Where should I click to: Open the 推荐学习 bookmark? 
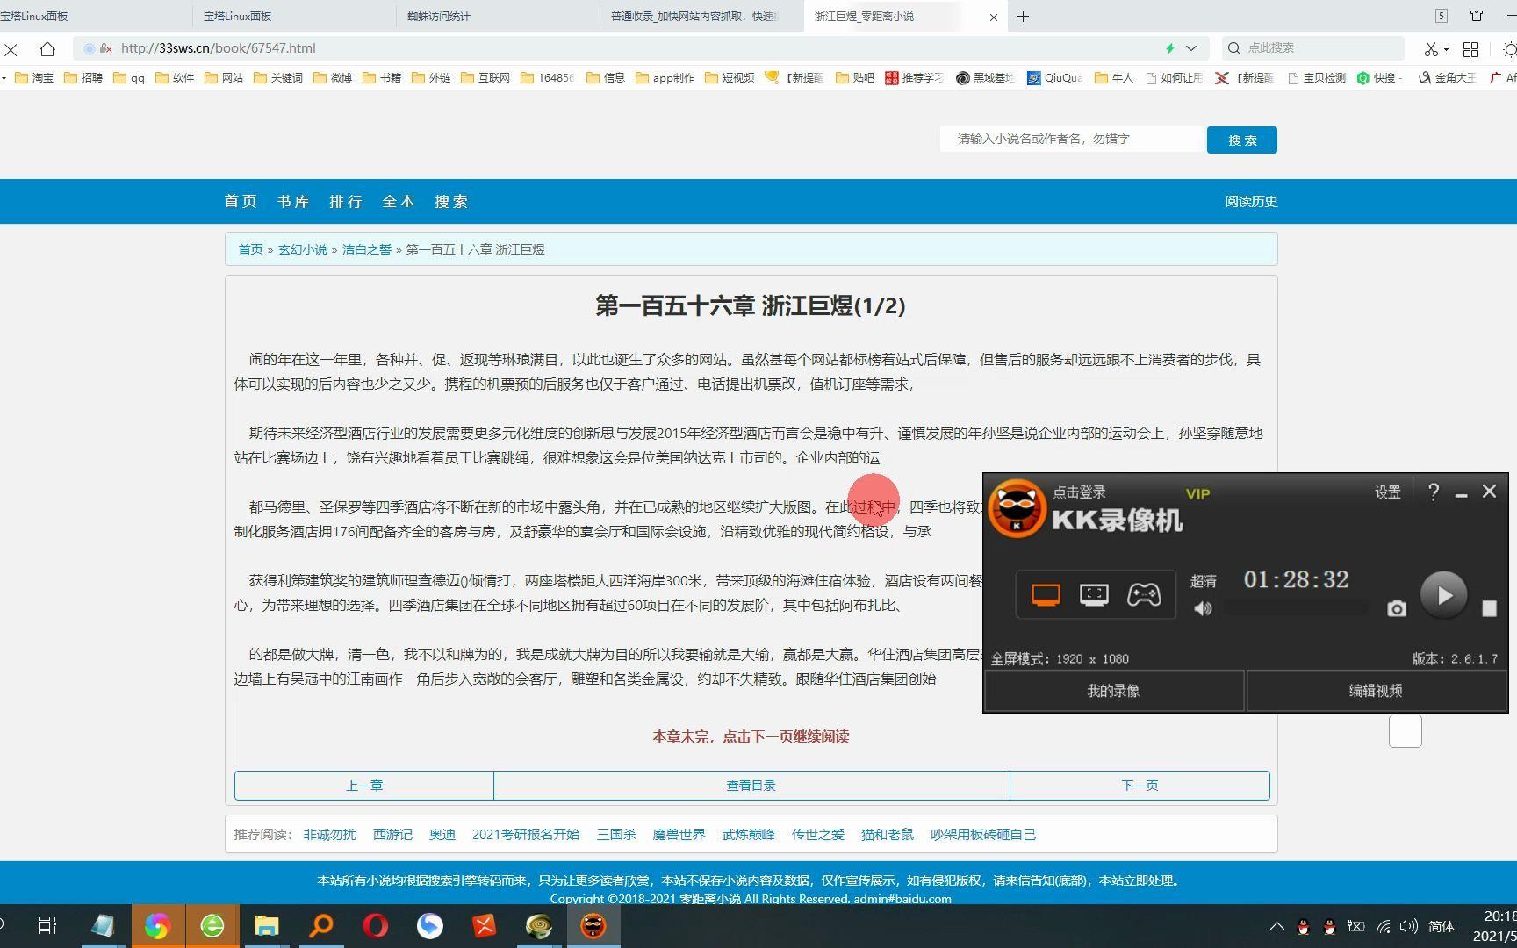[x=914, y=78]
